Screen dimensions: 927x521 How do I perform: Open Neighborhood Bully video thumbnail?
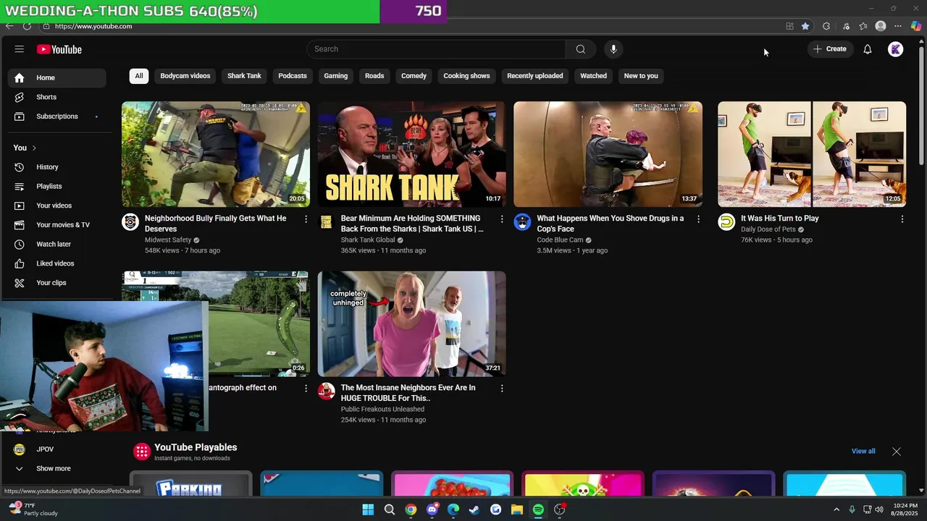(216, 154)
